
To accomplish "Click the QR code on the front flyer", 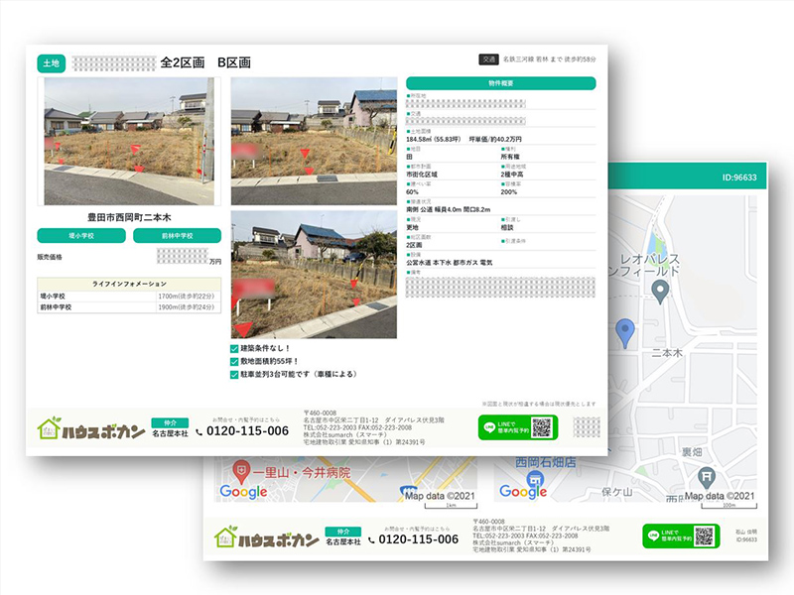I will pyautogui.click(x=541, y=427).
